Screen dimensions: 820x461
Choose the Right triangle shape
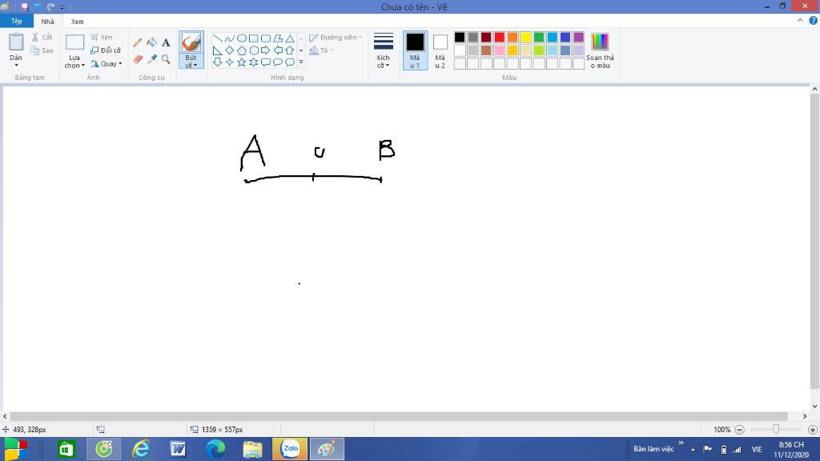[x=218, y=50]
